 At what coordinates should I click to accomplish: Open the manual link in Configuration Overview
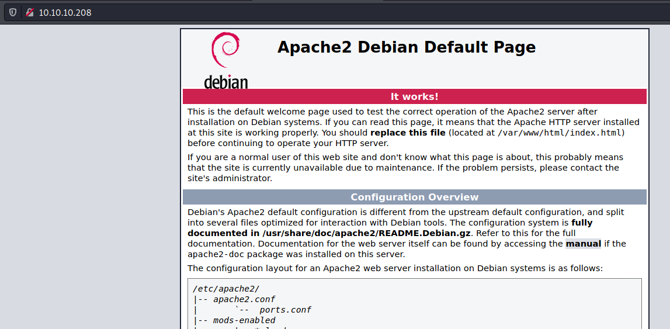tap(584, 244)
